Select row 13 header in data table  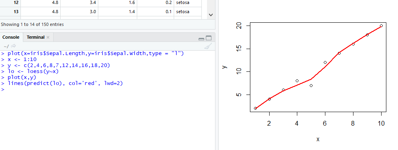[x=10, y=12]
